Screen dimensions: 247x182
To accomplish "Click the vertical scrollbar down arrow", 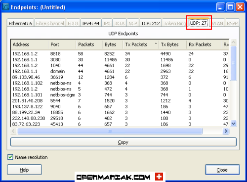I will (234, 124).
